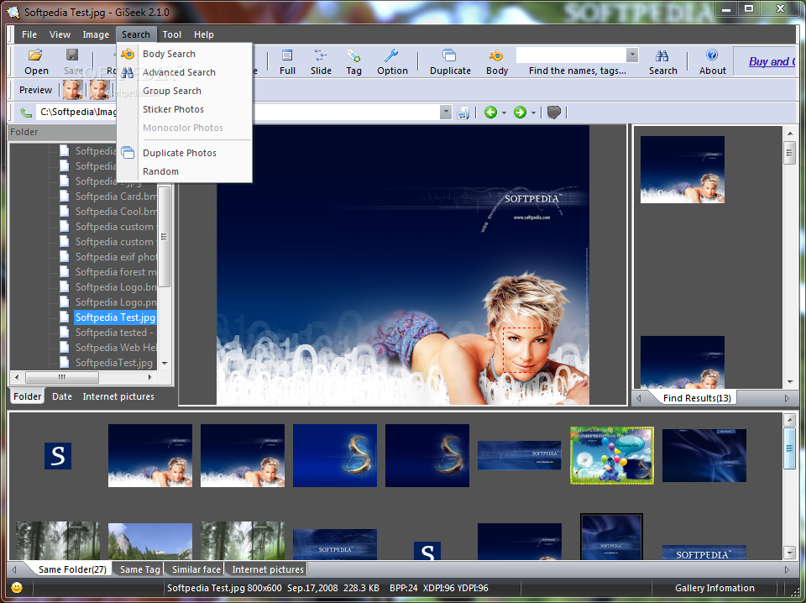Image resolution: width=806 pixels, height=603 pixels.
Task: Expand the folder path dropdown arrow
Action: 446,112
